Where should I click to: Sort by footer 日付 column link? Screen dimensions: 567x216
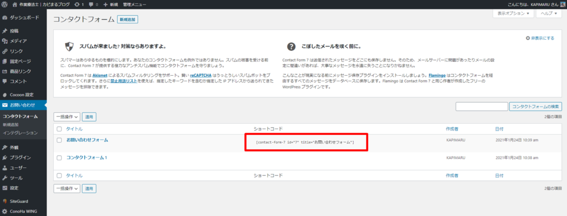click(499, 176)
